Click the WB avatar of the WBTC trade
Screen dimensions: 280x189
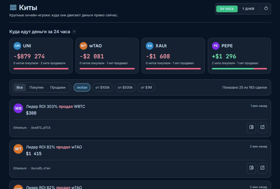[x=18, y=108]
